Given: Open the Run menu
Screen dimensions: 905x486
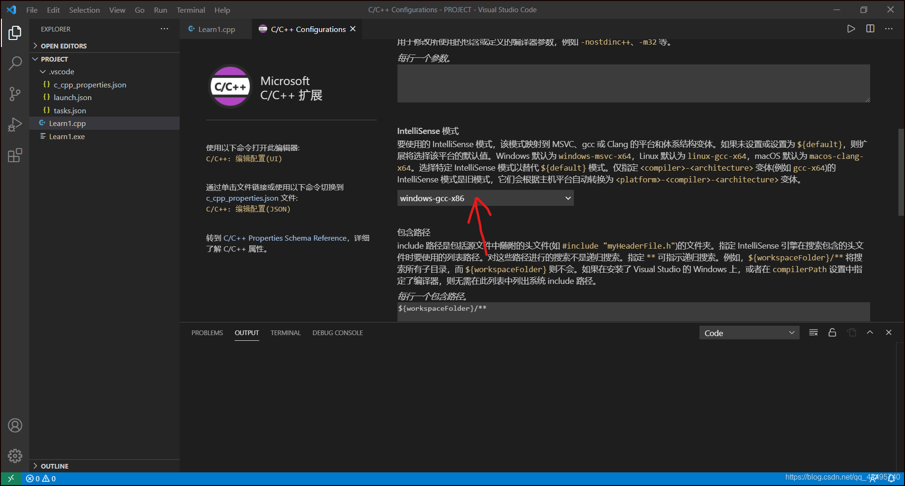Looking at the screenshot, I should [160, 10].
